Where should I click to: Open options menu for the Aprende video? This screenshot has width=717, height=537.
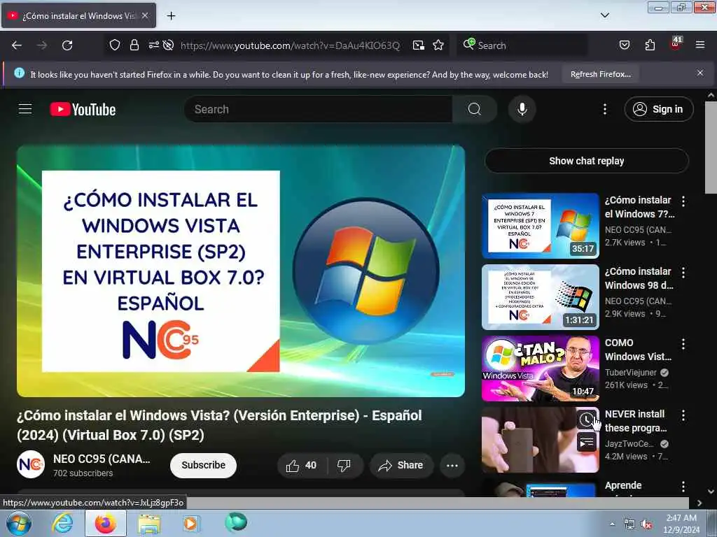pyautogui.click(x=683, y=487)
